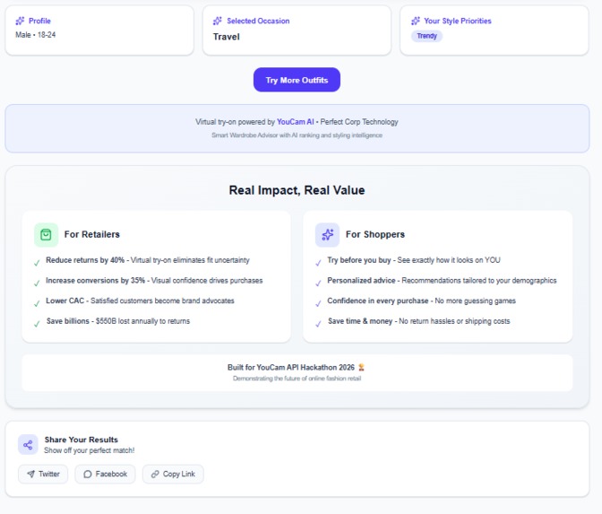Click 'Perfect Corp Technology' text
Screen dimensions: 602x514
[359, 122]
